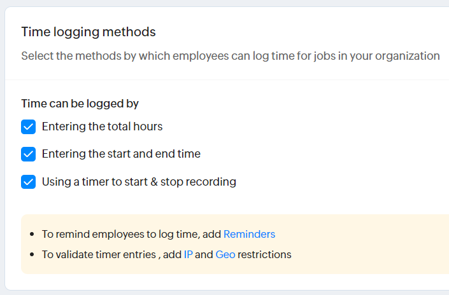Uncheck Entering the start and end time checkbox
Viewport: 449px width, 295px height.
[x=28, y=154]
